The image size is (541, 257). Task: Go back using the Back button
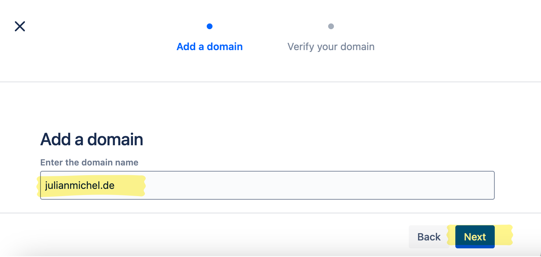[x=429, y=237]
